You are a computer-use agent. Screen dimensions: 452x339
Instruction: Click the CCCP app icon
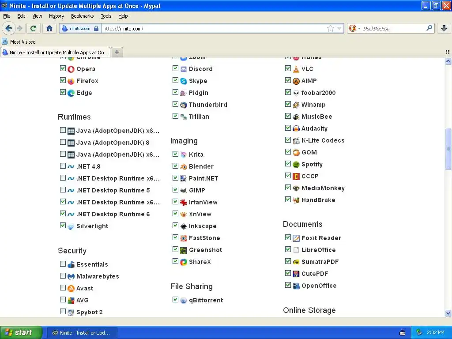coord(296,176)
